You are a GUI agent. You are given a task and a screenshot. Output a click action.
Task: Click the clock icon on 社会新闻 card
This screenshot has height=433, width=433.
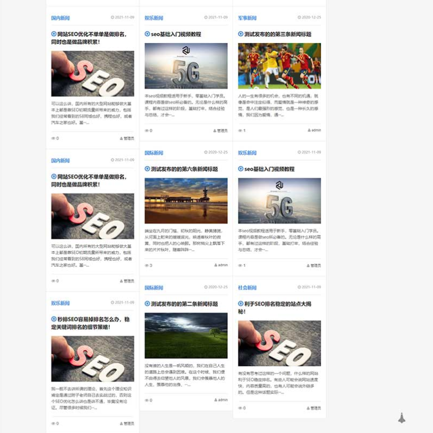tap(299, 287)
